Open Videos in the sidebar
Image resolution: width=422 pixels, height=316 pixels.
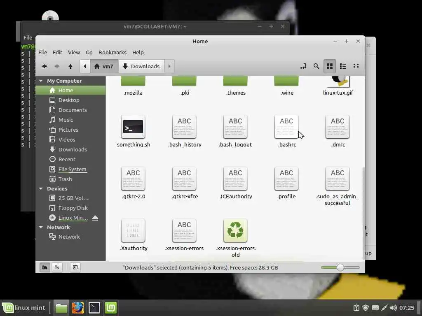click(x=70, y=139)
